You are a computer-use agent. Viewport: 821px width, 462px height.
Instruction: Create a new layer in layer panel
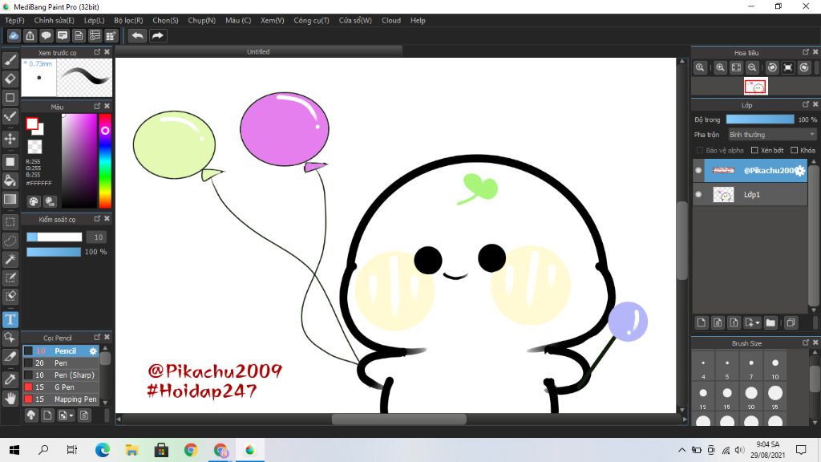point(702,322)
